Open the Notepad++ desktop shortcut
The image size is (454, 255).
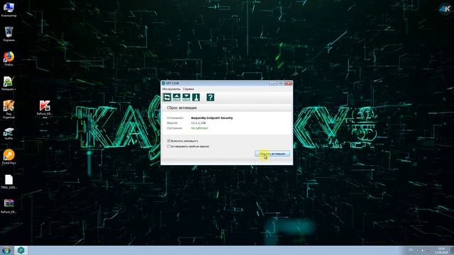tap(9, 84)
